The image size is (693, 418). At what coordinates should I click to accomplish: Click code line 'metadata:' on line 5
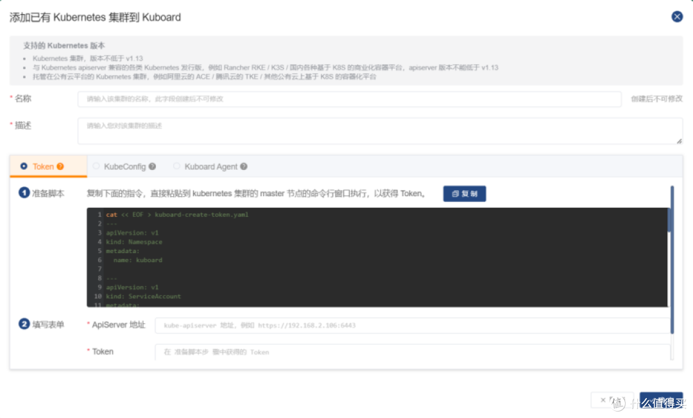[123, 251]
